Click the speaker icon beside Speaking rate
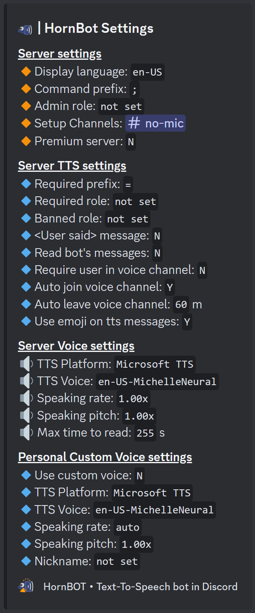 click(26, 398)
